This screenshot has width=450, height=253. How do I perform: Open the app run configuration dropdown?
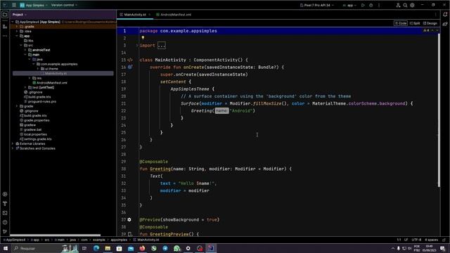point(350,5)
